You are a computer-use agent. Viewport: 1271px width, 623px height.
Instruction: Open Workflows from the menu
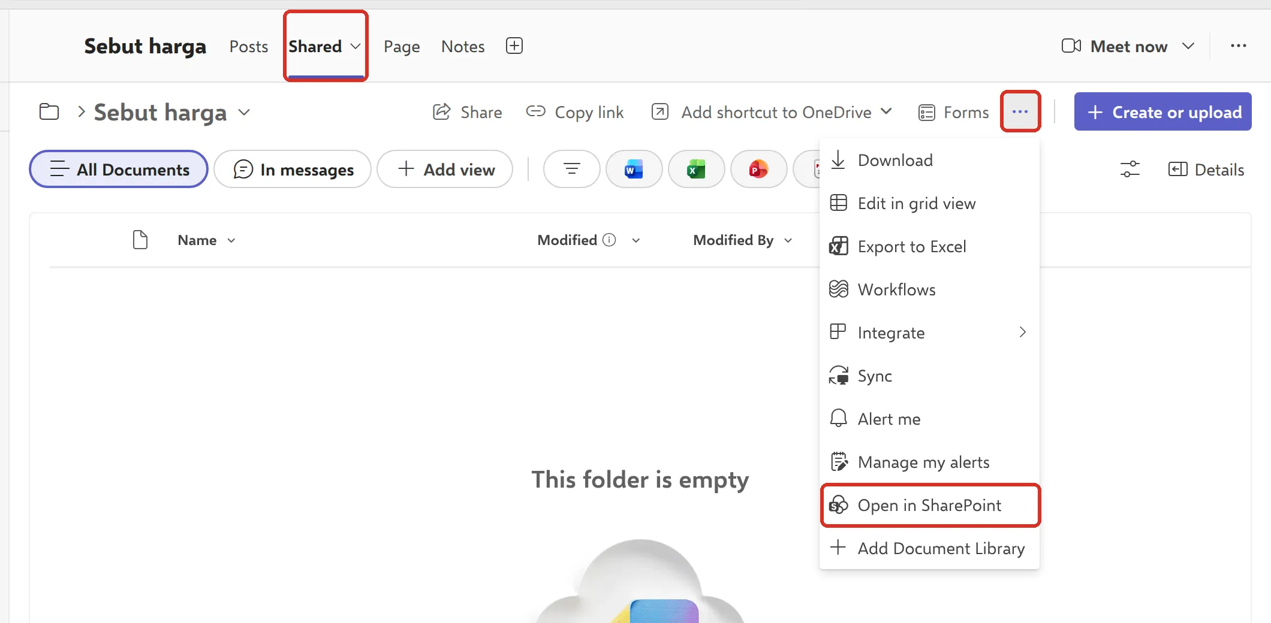pyautogui.click(x=929, y=289)
